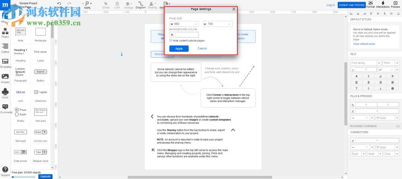Set vertical alignment to middle
This screenshot has width=402, height=179.
coord(368,88)
